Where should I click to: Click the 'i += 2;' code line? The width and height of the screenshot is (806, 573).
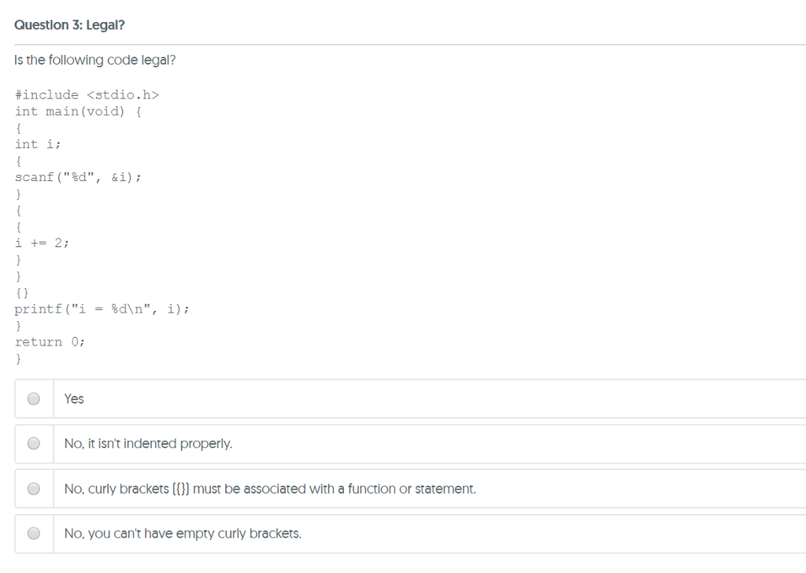click(42, 242)
